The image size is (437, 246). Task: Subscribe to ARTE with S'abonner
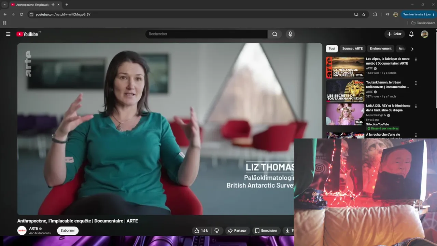point(68,231)
